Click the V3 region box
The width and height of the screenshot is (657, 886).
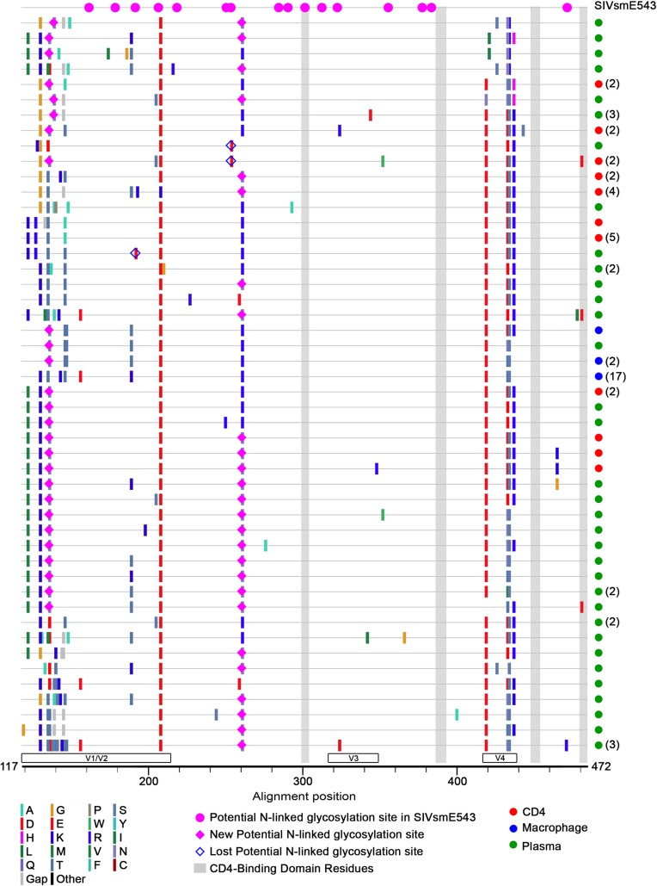point(353,759)
